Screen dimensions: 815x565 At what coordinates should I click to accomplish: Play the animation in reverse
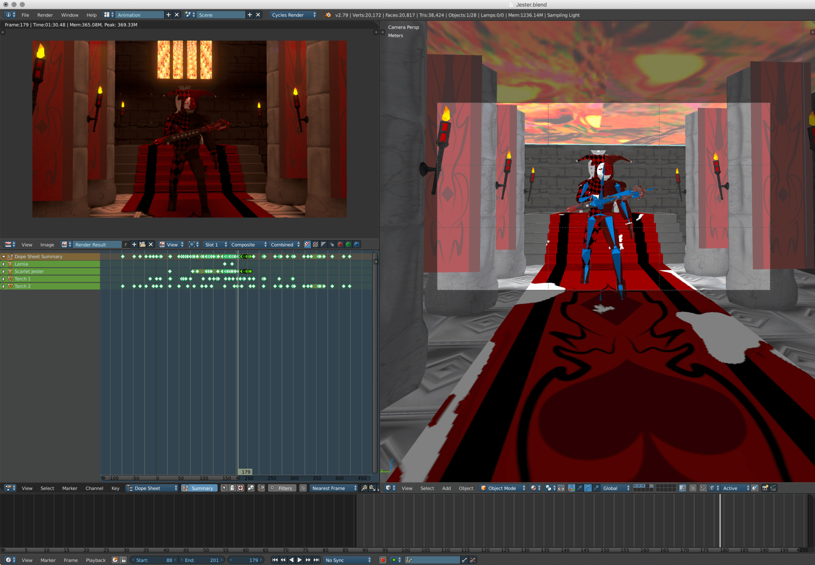click(x=291, y=560)
